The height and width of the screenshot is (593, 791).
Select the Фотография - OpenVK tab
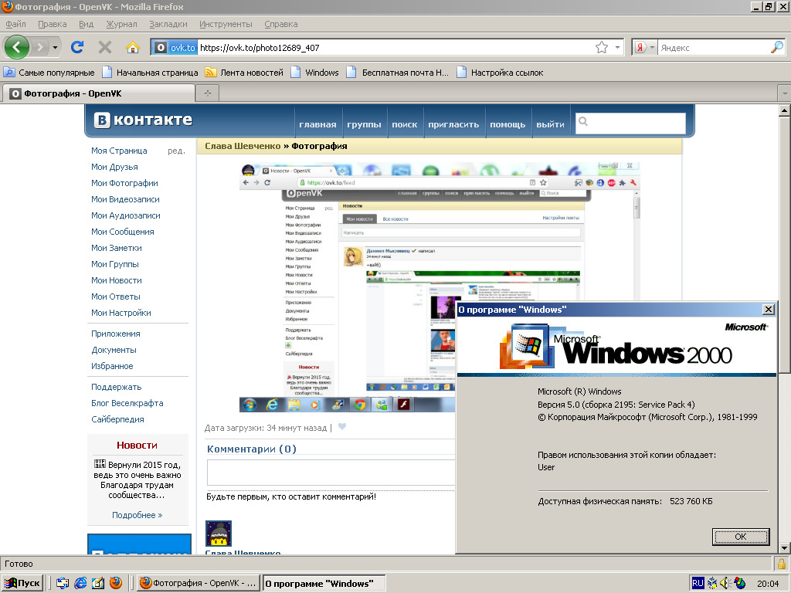pos(99,93)
